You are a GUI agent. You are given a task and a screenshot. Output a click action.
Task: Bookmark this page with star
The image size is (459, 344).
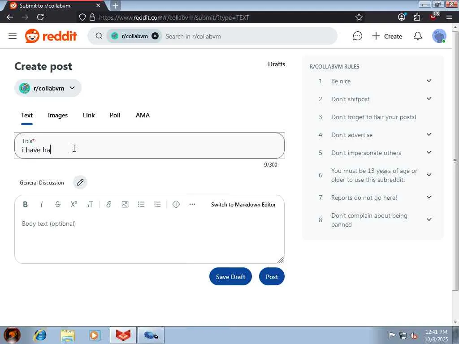click(x=359, y=17)
